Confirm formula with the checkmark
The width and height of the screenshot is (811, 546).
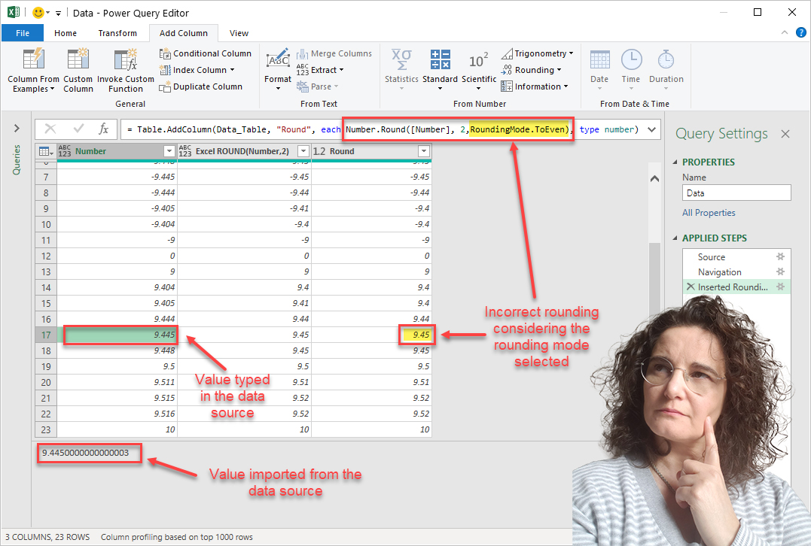[78, 128]
